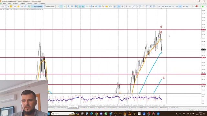Select the Fibonacci retracement tool
Screen dimensions: 207x116
(140, 6)
